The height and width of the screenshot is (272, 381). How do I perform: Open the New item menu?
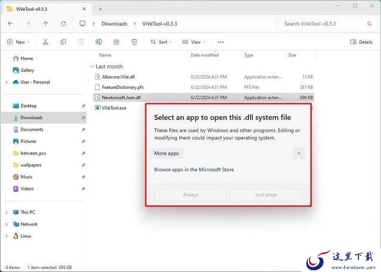(x=18, y=42)
